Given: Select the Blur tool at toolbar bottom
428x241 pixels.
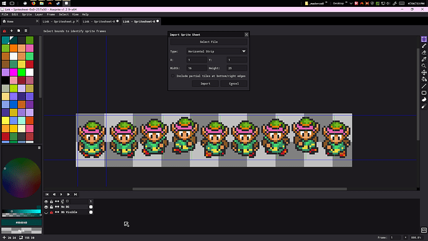Looking at the screenshot, I should pos(424,106).
